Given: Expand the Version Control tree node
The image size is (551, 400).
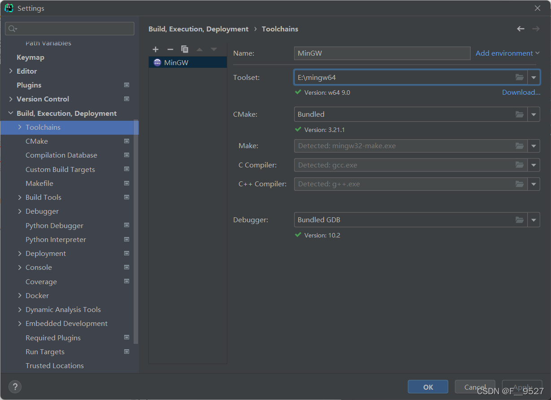Looking at the screenshot, I should (11, 99).
